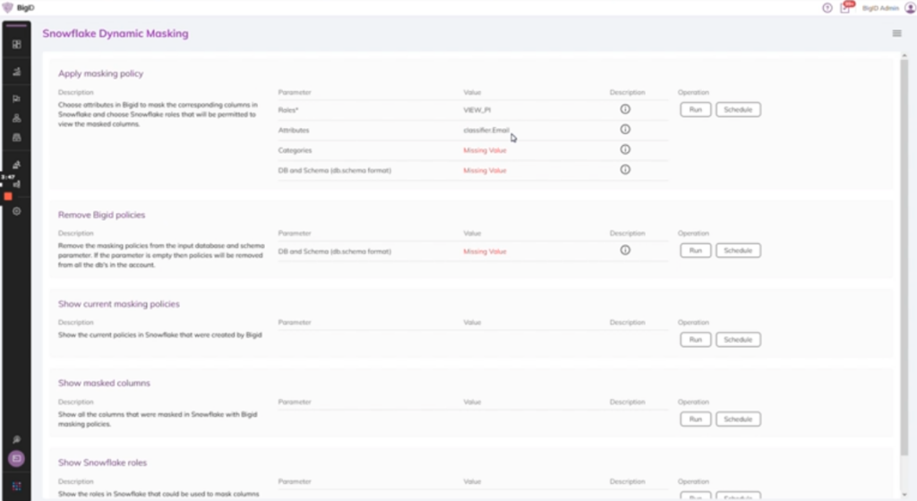
Task: Open the task list icon with red badge
Action: tap(844, 8)
